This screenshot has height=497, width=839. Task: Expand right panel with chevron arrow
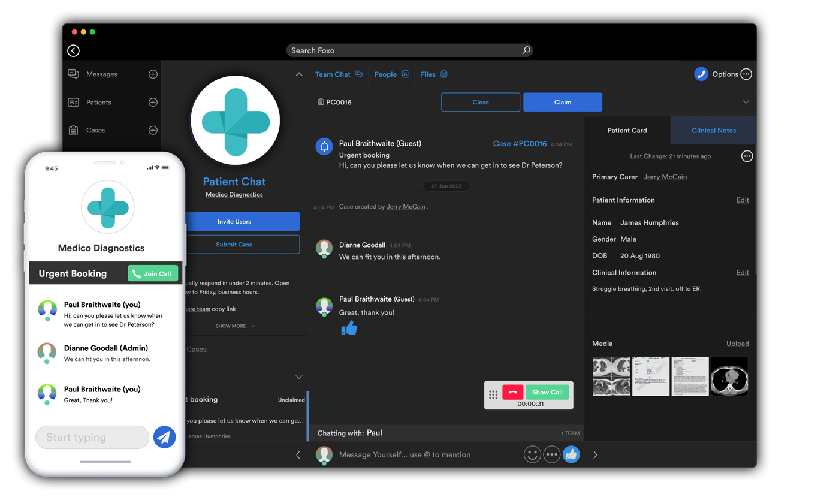595,455
